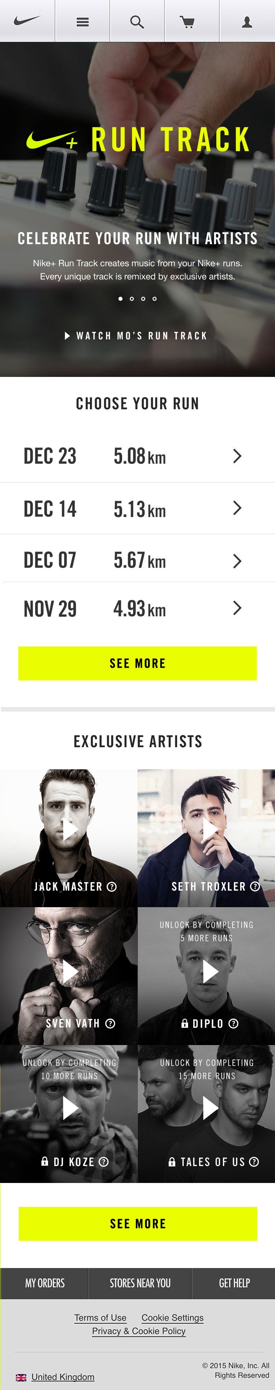The width and height of the screenshot is (275, 1390).
Task: Switch to the second carousel slide dot
Action: tap(132, 298)
